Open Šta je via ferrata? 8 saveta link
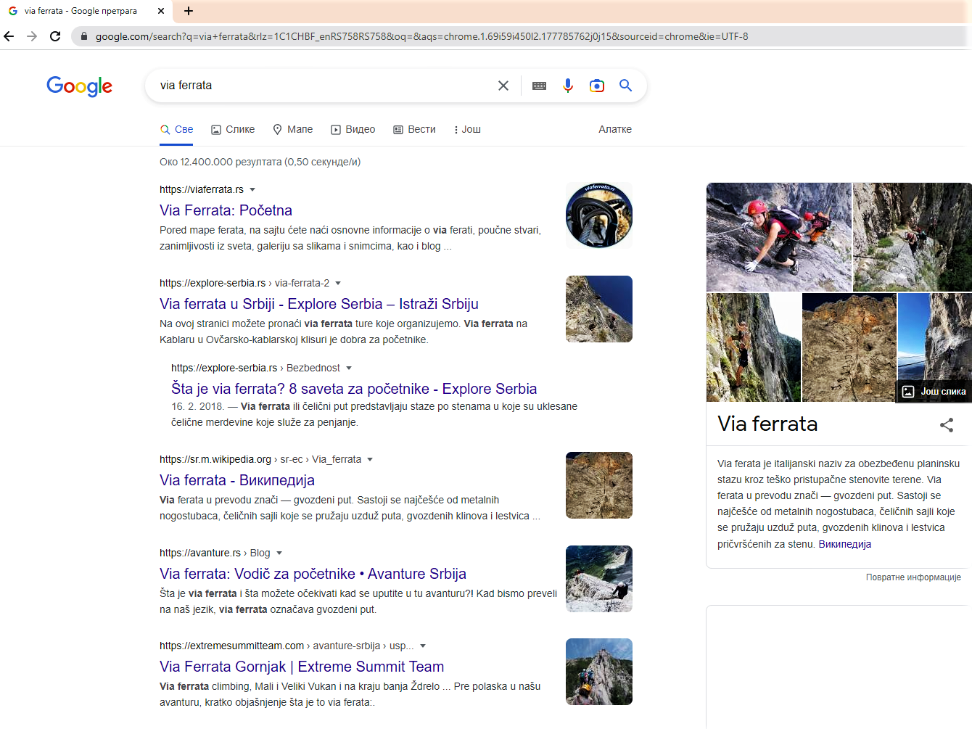 354,389
